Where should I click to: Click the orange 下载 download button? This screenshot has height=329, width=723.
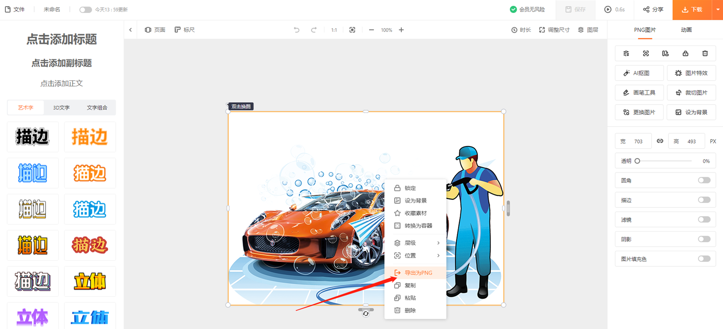(x=692, y=9)
